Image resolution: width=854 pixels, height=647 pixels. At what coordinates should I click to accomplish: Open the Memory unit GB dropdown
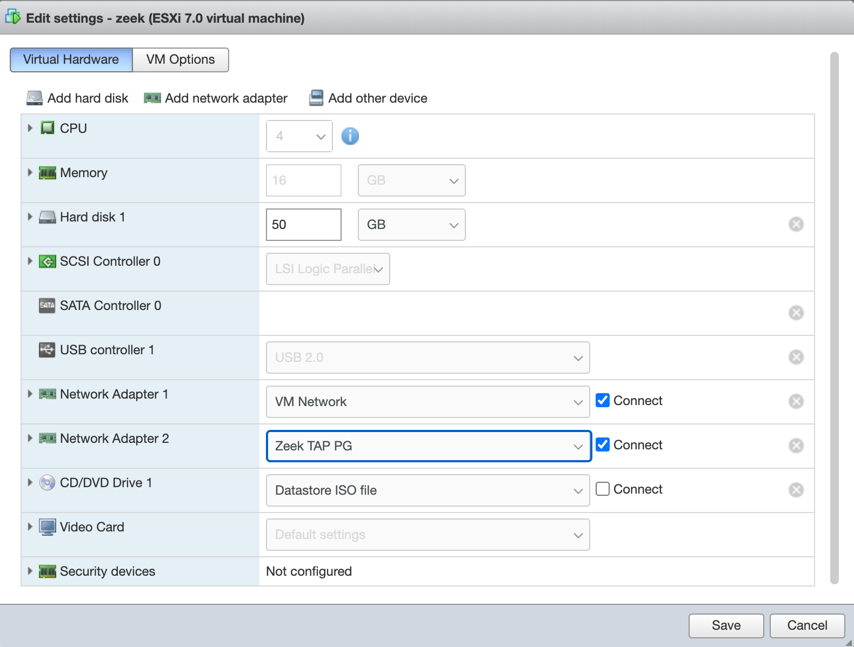[412, 180]
